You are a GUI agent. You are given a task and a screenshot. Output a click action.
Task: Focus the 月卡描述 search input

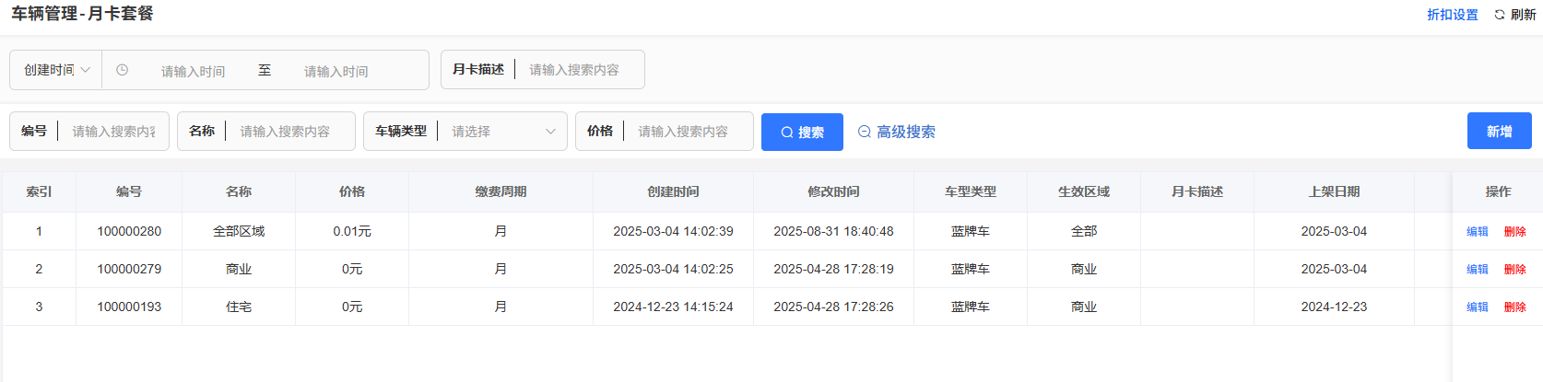click(579, 70)
